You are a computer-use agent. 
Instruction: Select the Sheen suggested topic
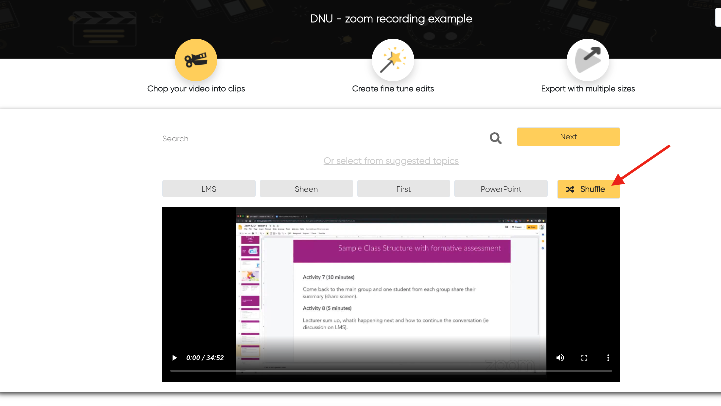(x=306, y=189)
